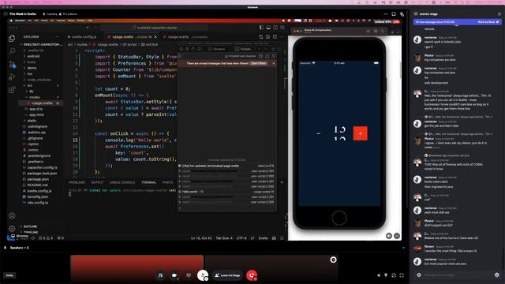Open README.md in the file tree
The image size is (505, 284).
click(37, 185)
